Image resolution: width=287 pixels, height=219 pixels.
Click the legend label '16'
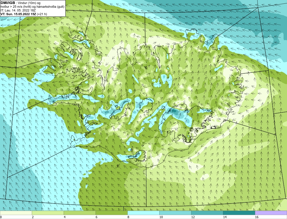click(x=257, y=217)
